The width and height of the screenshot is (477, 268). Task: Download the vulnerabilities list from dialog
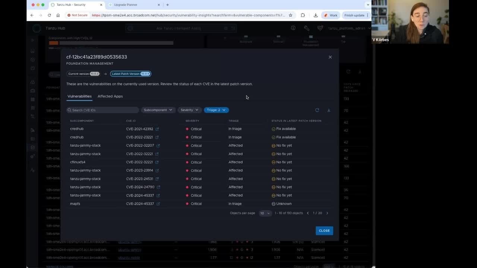click(x=329, y=110)
